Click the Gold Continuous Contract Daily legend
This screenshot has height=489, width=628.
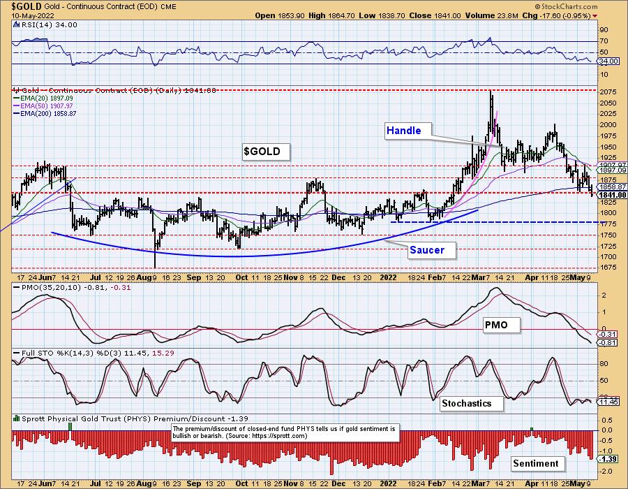coord(116,91)
